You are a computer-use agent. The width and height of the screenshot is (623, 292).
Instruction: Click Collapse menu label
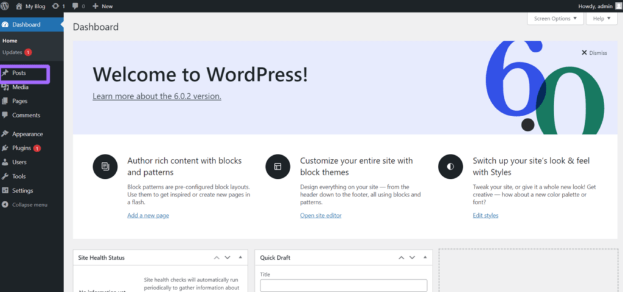click(x=30, y=204)
